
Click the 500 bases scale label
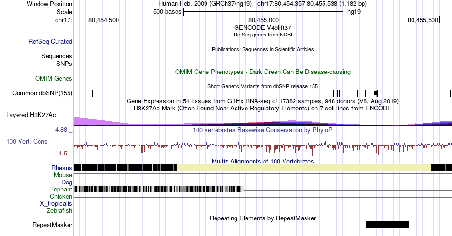[x=167, y=12]
